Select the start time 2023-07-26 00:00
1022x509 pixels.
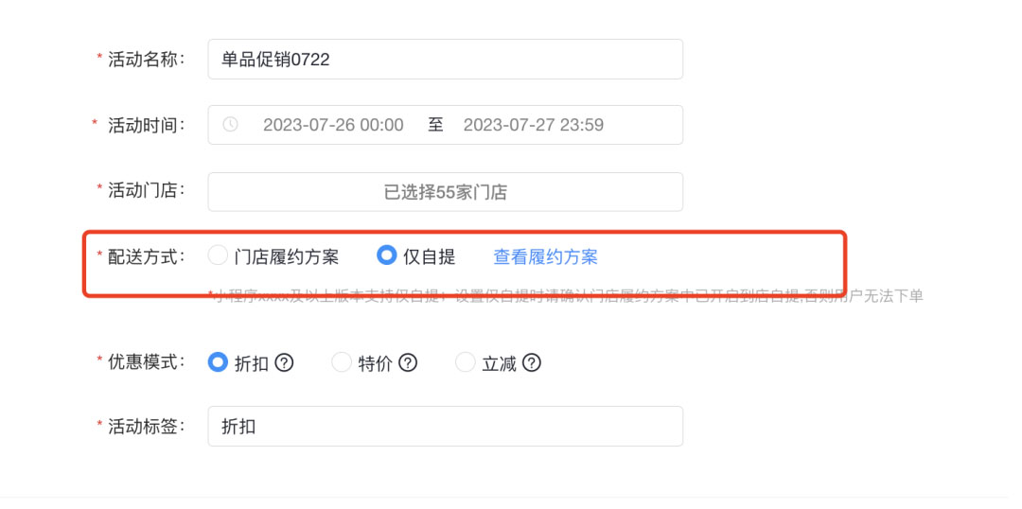pos(333,125)
